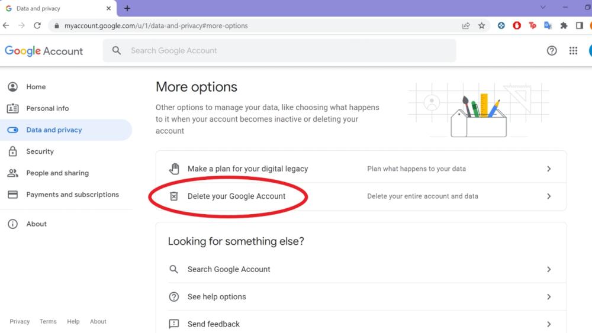Go back using the browser back arrow
Image resolution: width=592 pixels, height=333 pixels.
coord(6,25)
